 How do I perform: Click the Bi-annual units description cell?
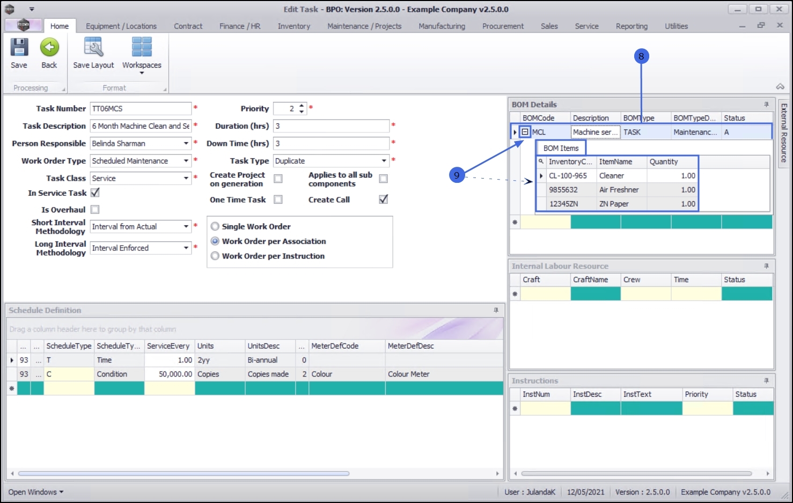pyautogui.click(x=270, y=360)
